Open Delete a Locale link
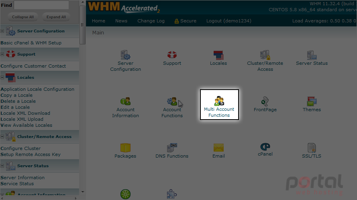The height and width of the screenshot is (200, 357). pos(18,101)
